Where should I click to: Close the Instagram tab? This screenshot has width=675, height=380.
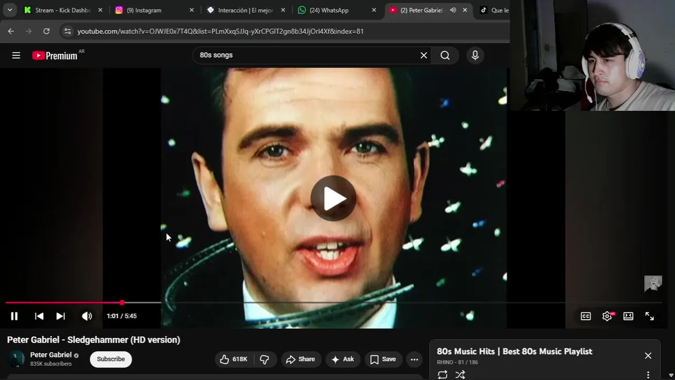(192, 10)
